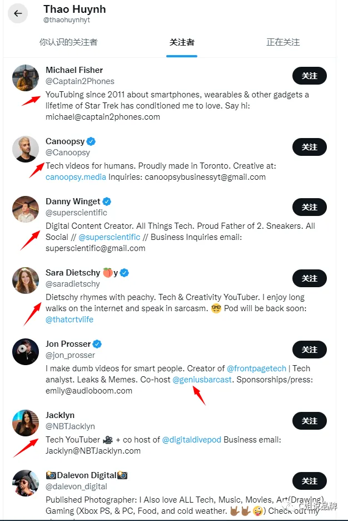
Task: Switch to 你认识的关注者 tab
Action: click(68, 42)
